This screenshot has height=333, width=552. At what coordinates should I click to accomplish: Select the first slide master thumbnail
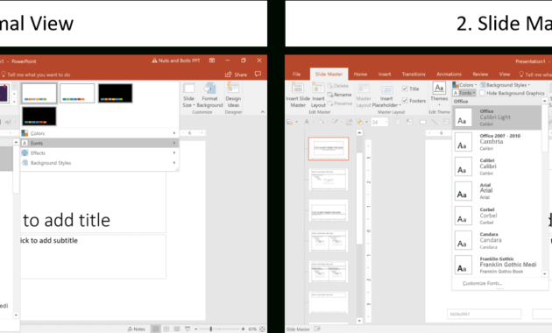329,149
